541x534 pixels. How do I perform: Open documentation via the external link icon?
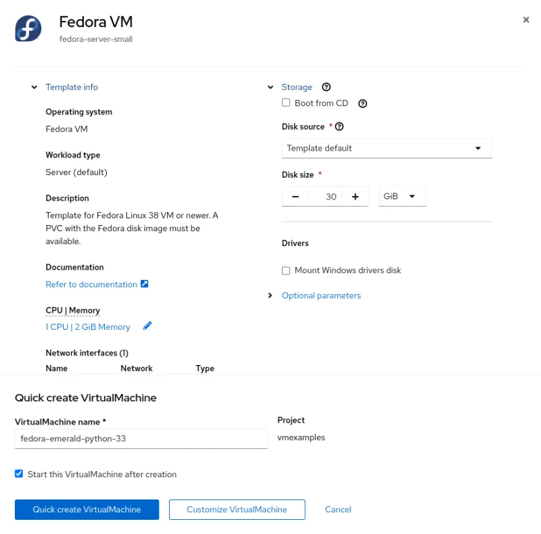pos(143,283)
